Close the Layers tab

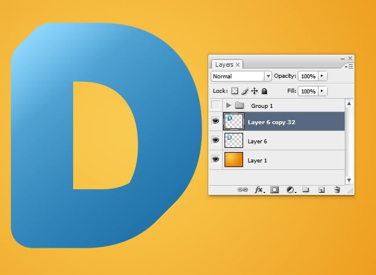(x=238, y=65)
